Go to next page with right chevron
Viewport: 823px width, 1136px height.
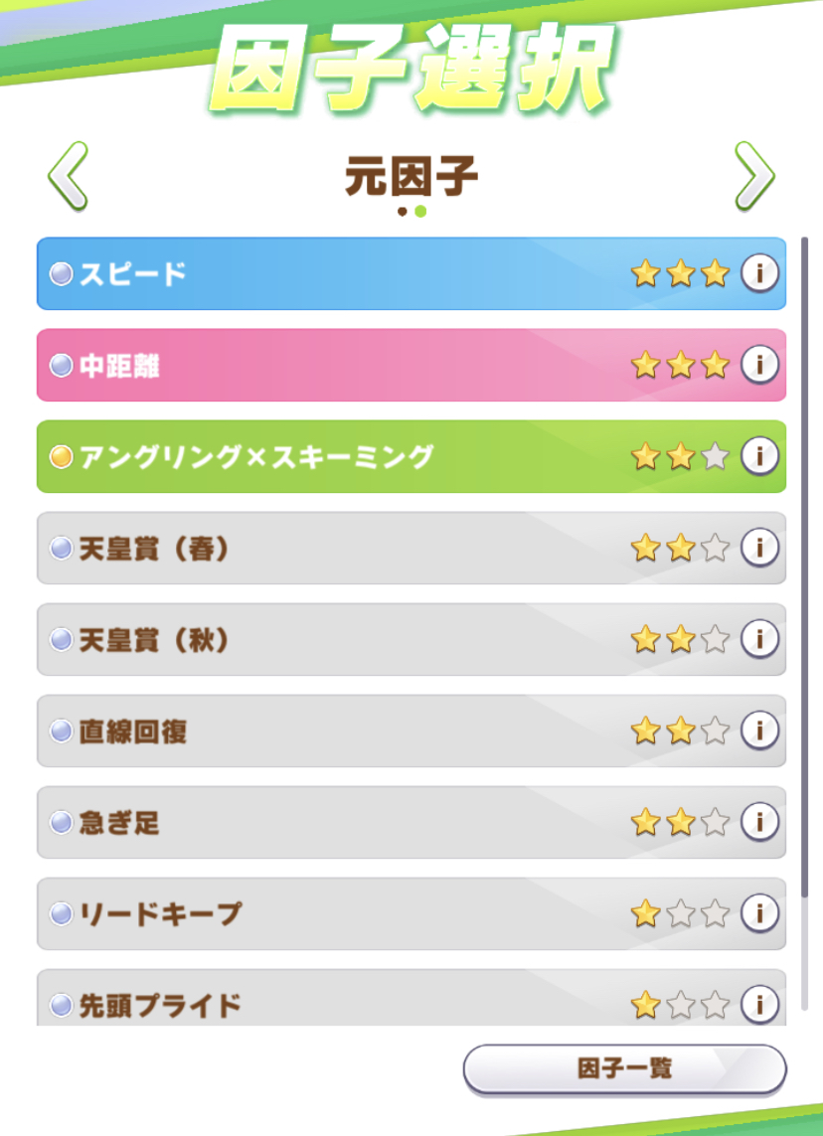click(x=754, y=176)
